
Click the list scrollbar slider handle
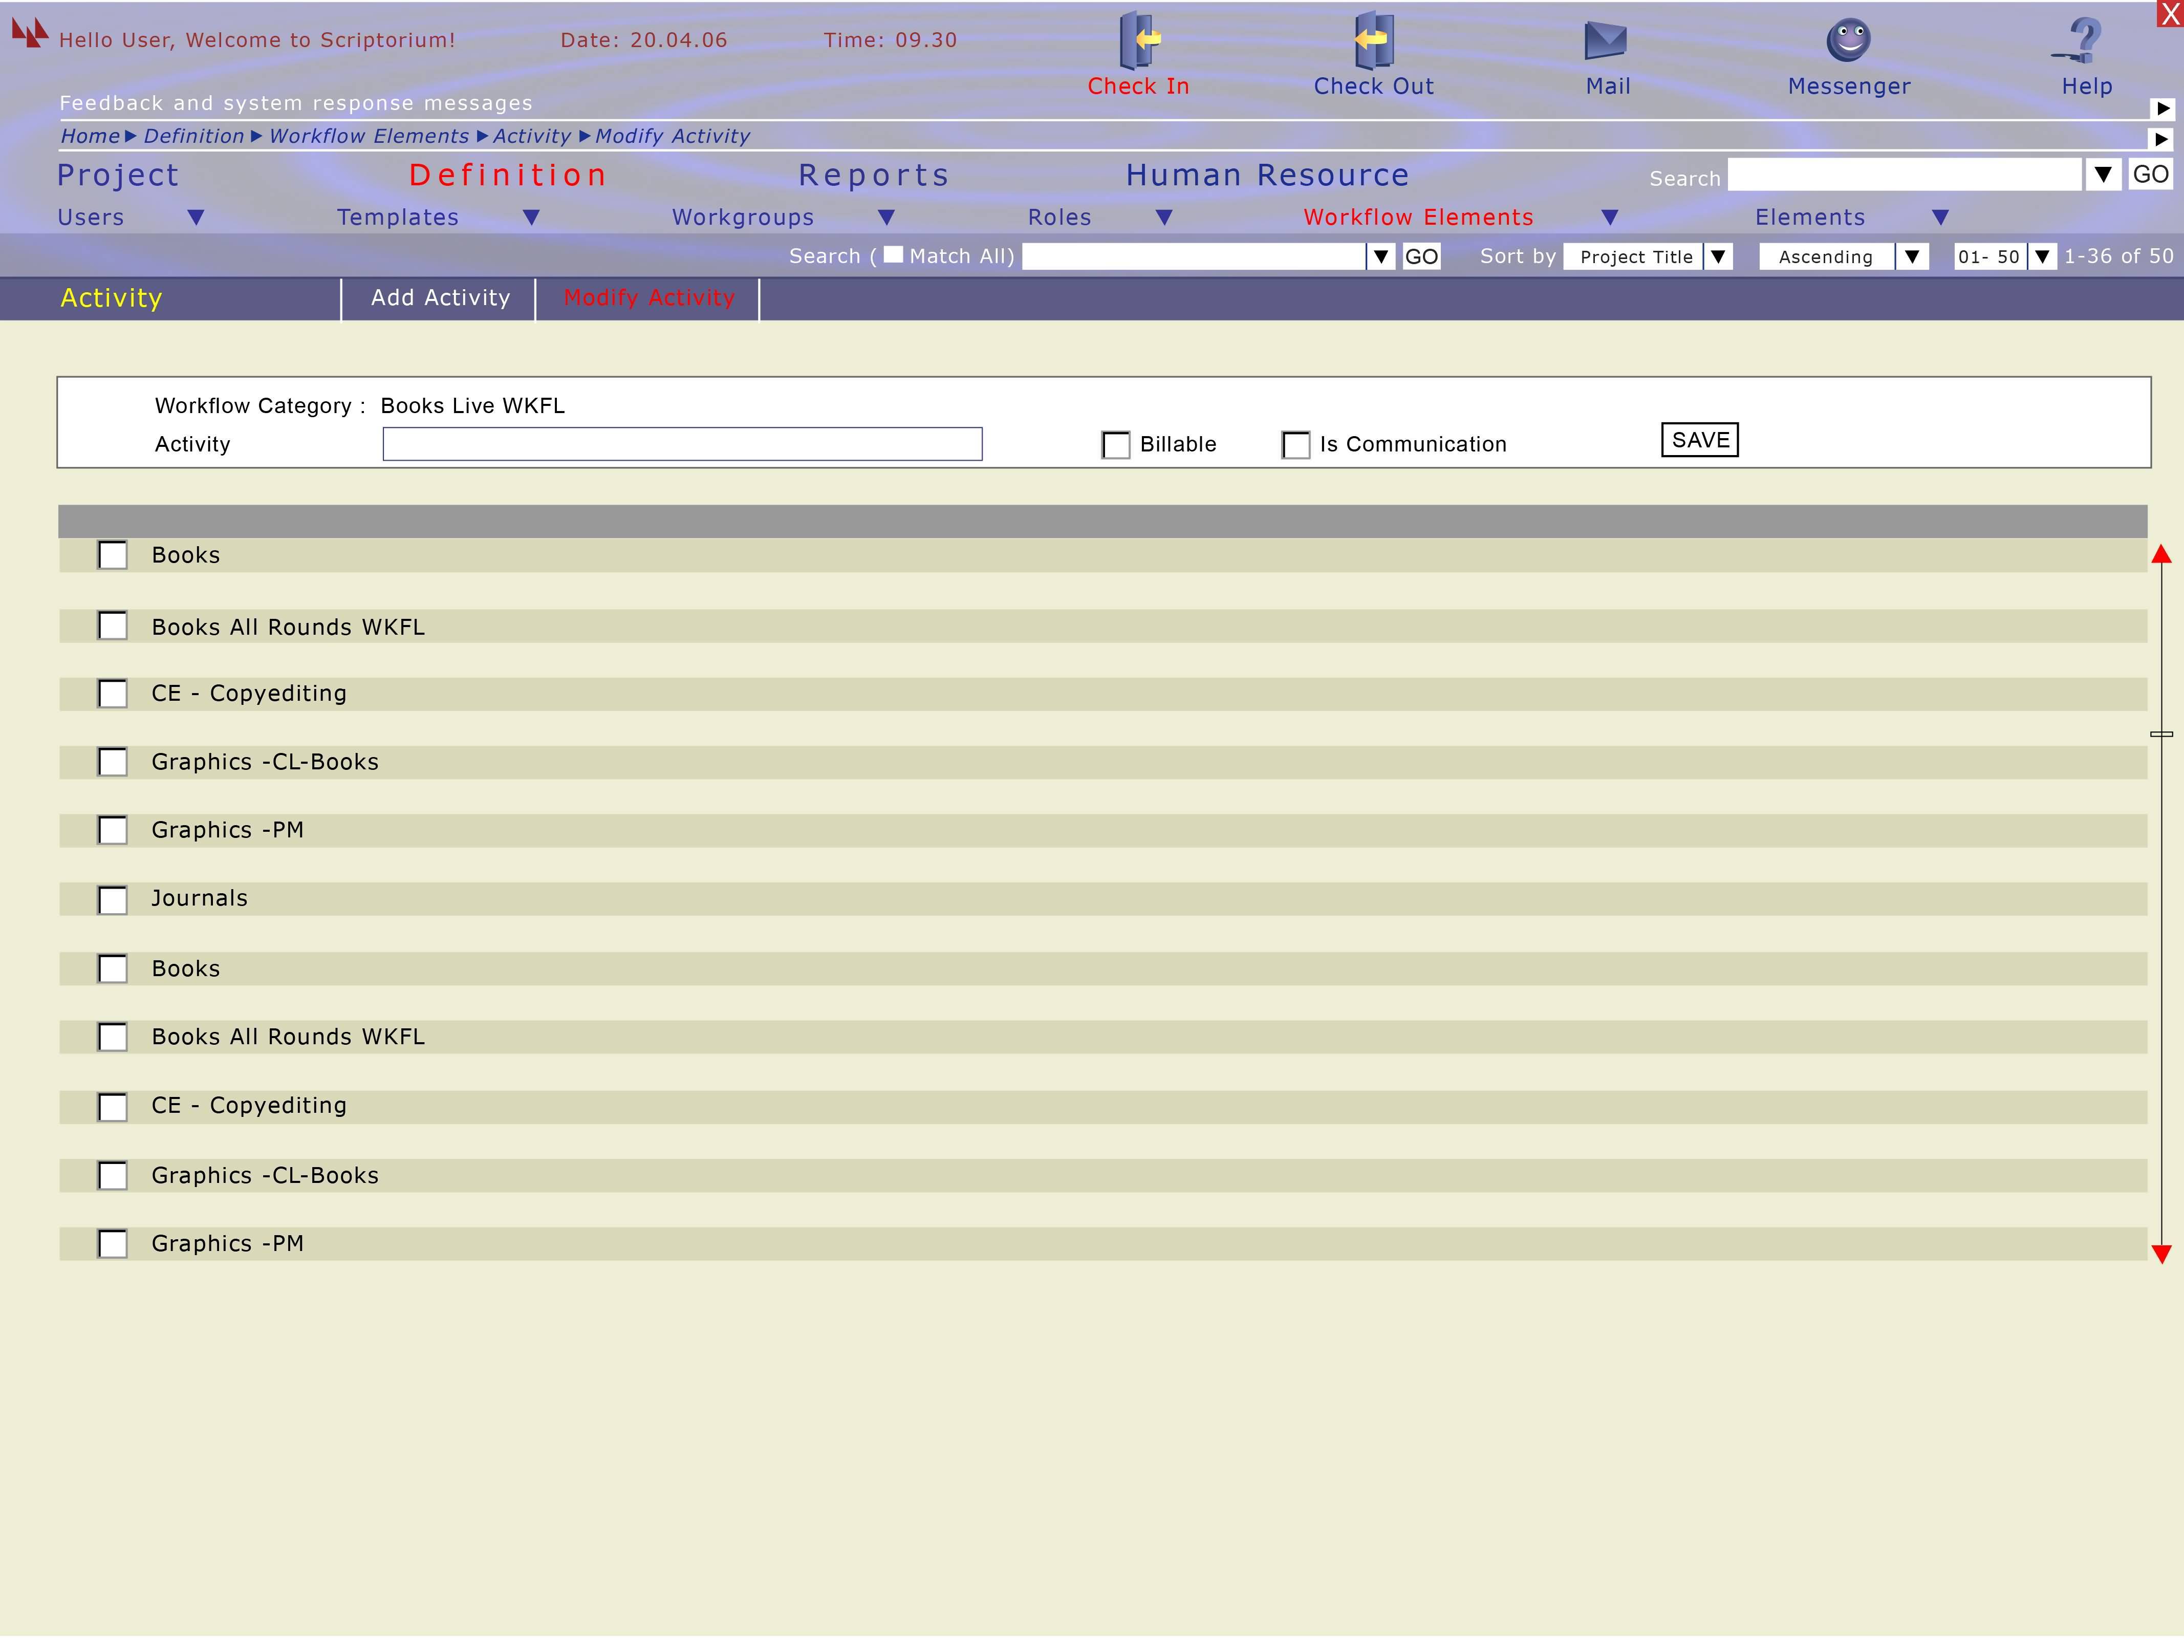tap(2161, 734)
